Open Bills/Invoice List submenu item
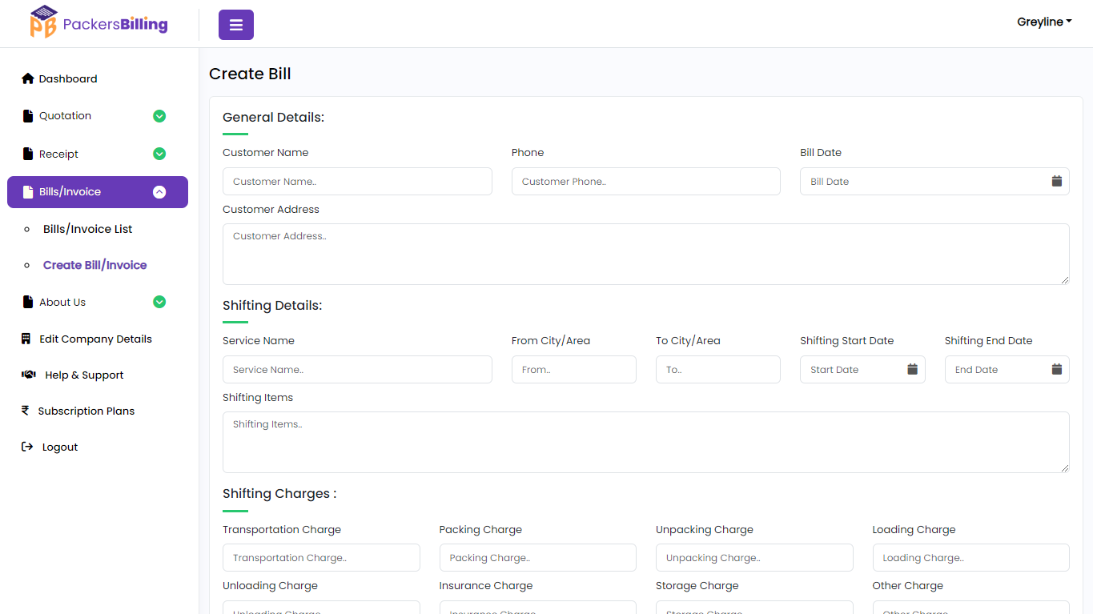 pos(88,229)
